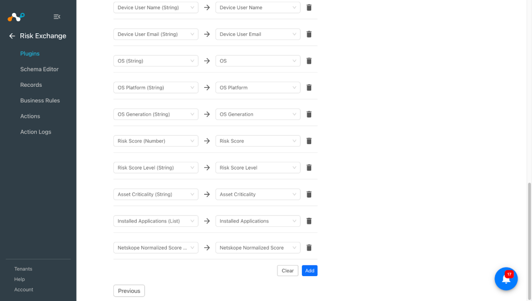Remove the Asset Criticality mapping row

point(309,194)
